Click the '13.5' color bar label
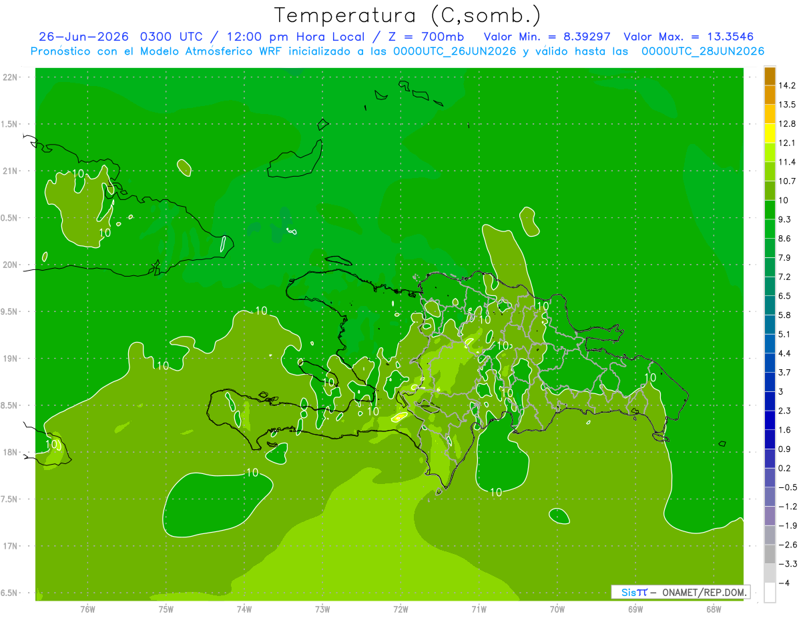Screen dimensions: 801x618 [x=787, y=105]
